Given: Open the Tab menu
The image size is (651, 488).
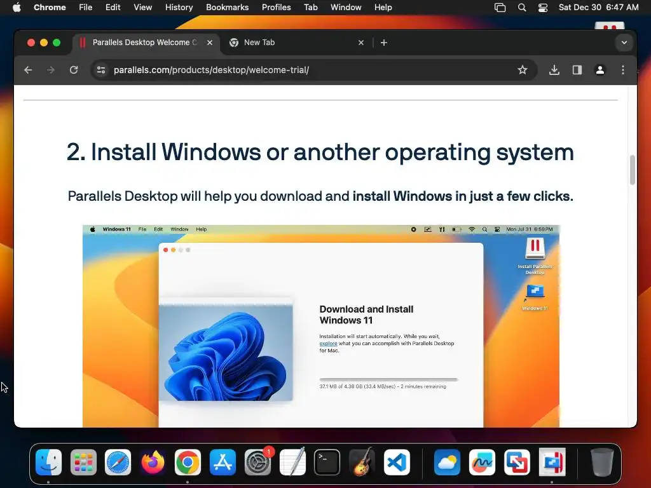Looking at the screenshot, I should click(x=310, y=8).
